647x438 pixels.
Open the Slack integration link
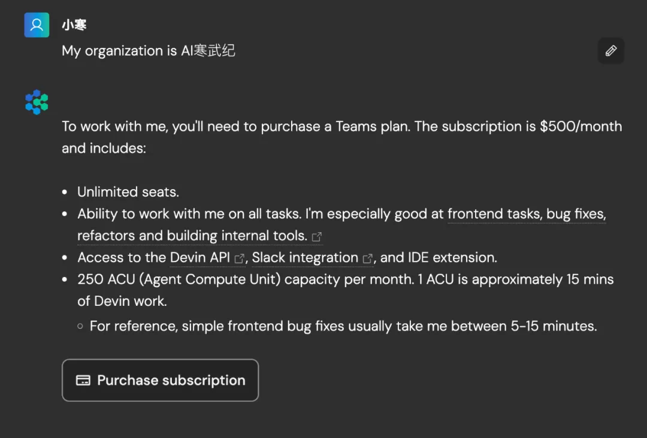(x=305, y=257)
